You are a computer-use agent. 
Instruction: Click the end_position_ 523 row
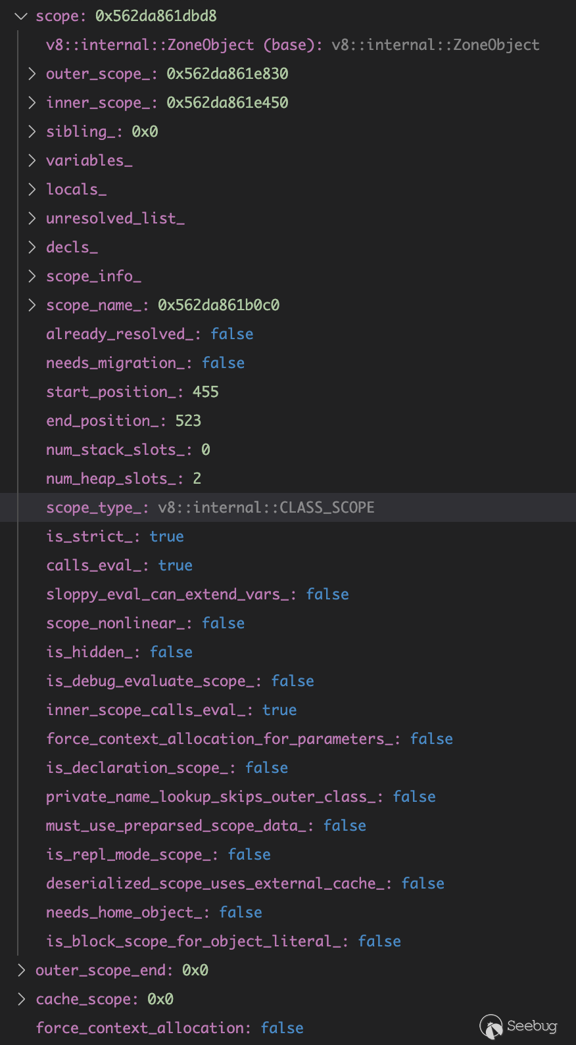[124, 421]
